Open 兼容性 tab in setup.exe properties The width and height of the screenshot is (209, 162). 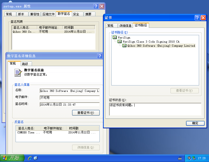pyautogui.click(x=35, y=14)
